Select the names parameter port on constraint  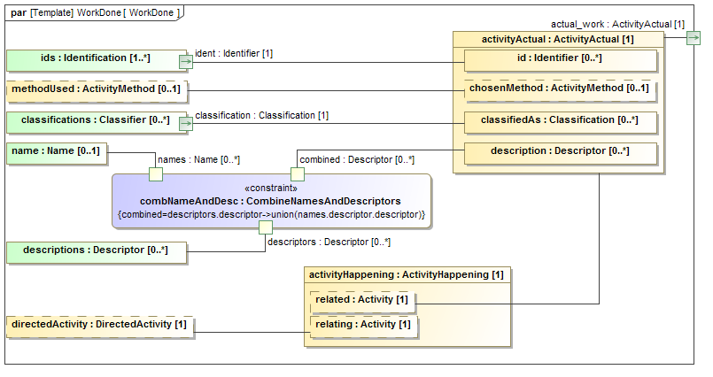tap(156, 174)
